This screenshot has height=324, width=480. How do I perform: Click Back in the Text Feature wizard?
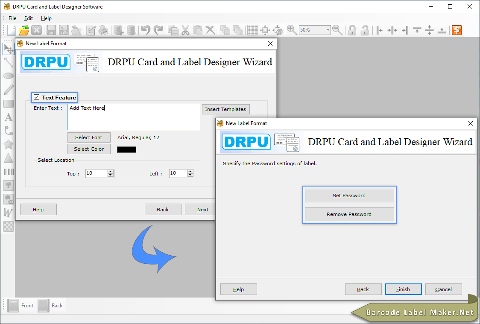click(163, 210)
